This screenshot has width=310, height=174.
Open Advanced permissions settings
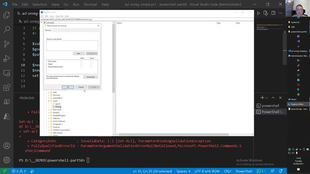point(91,77)
